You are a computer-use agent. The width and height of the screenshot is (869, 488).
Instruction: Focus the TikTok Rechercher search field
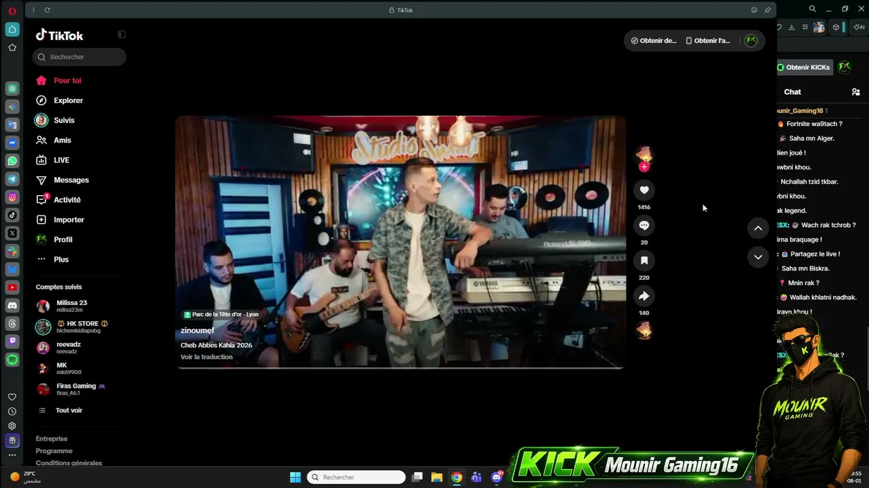point(79,57)
